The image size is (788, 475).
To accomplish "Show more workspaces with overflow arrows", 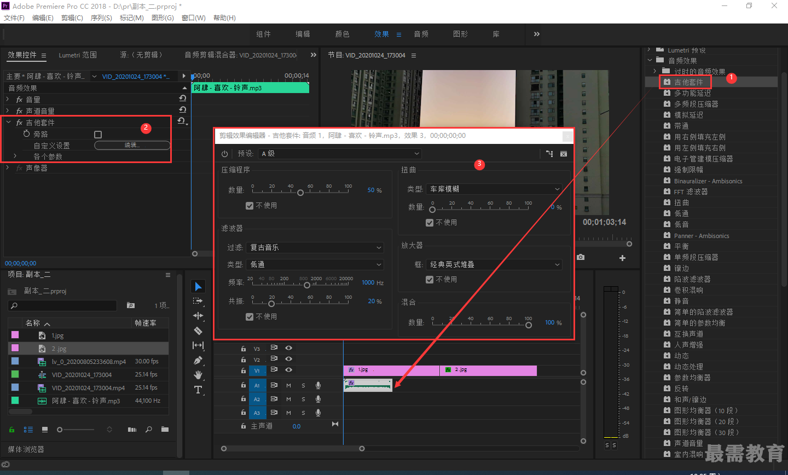I will click(536, 34).
